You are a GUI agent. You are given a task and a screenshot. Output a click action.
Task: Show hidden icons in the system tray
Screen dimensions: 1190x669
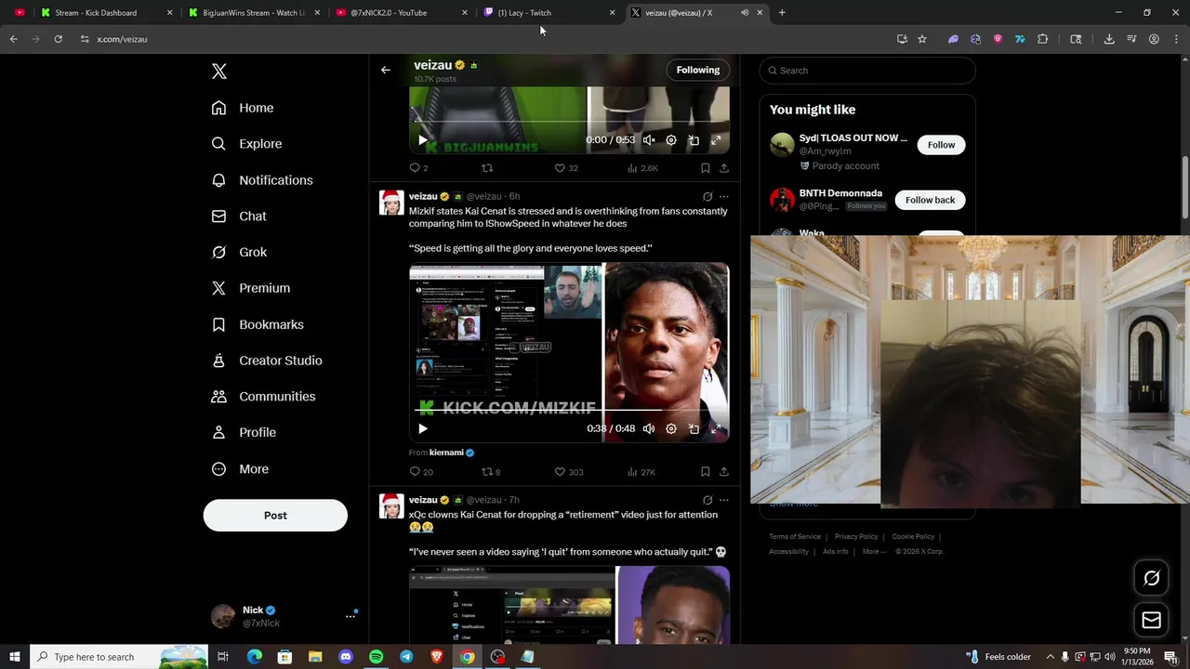(1050, 657)
